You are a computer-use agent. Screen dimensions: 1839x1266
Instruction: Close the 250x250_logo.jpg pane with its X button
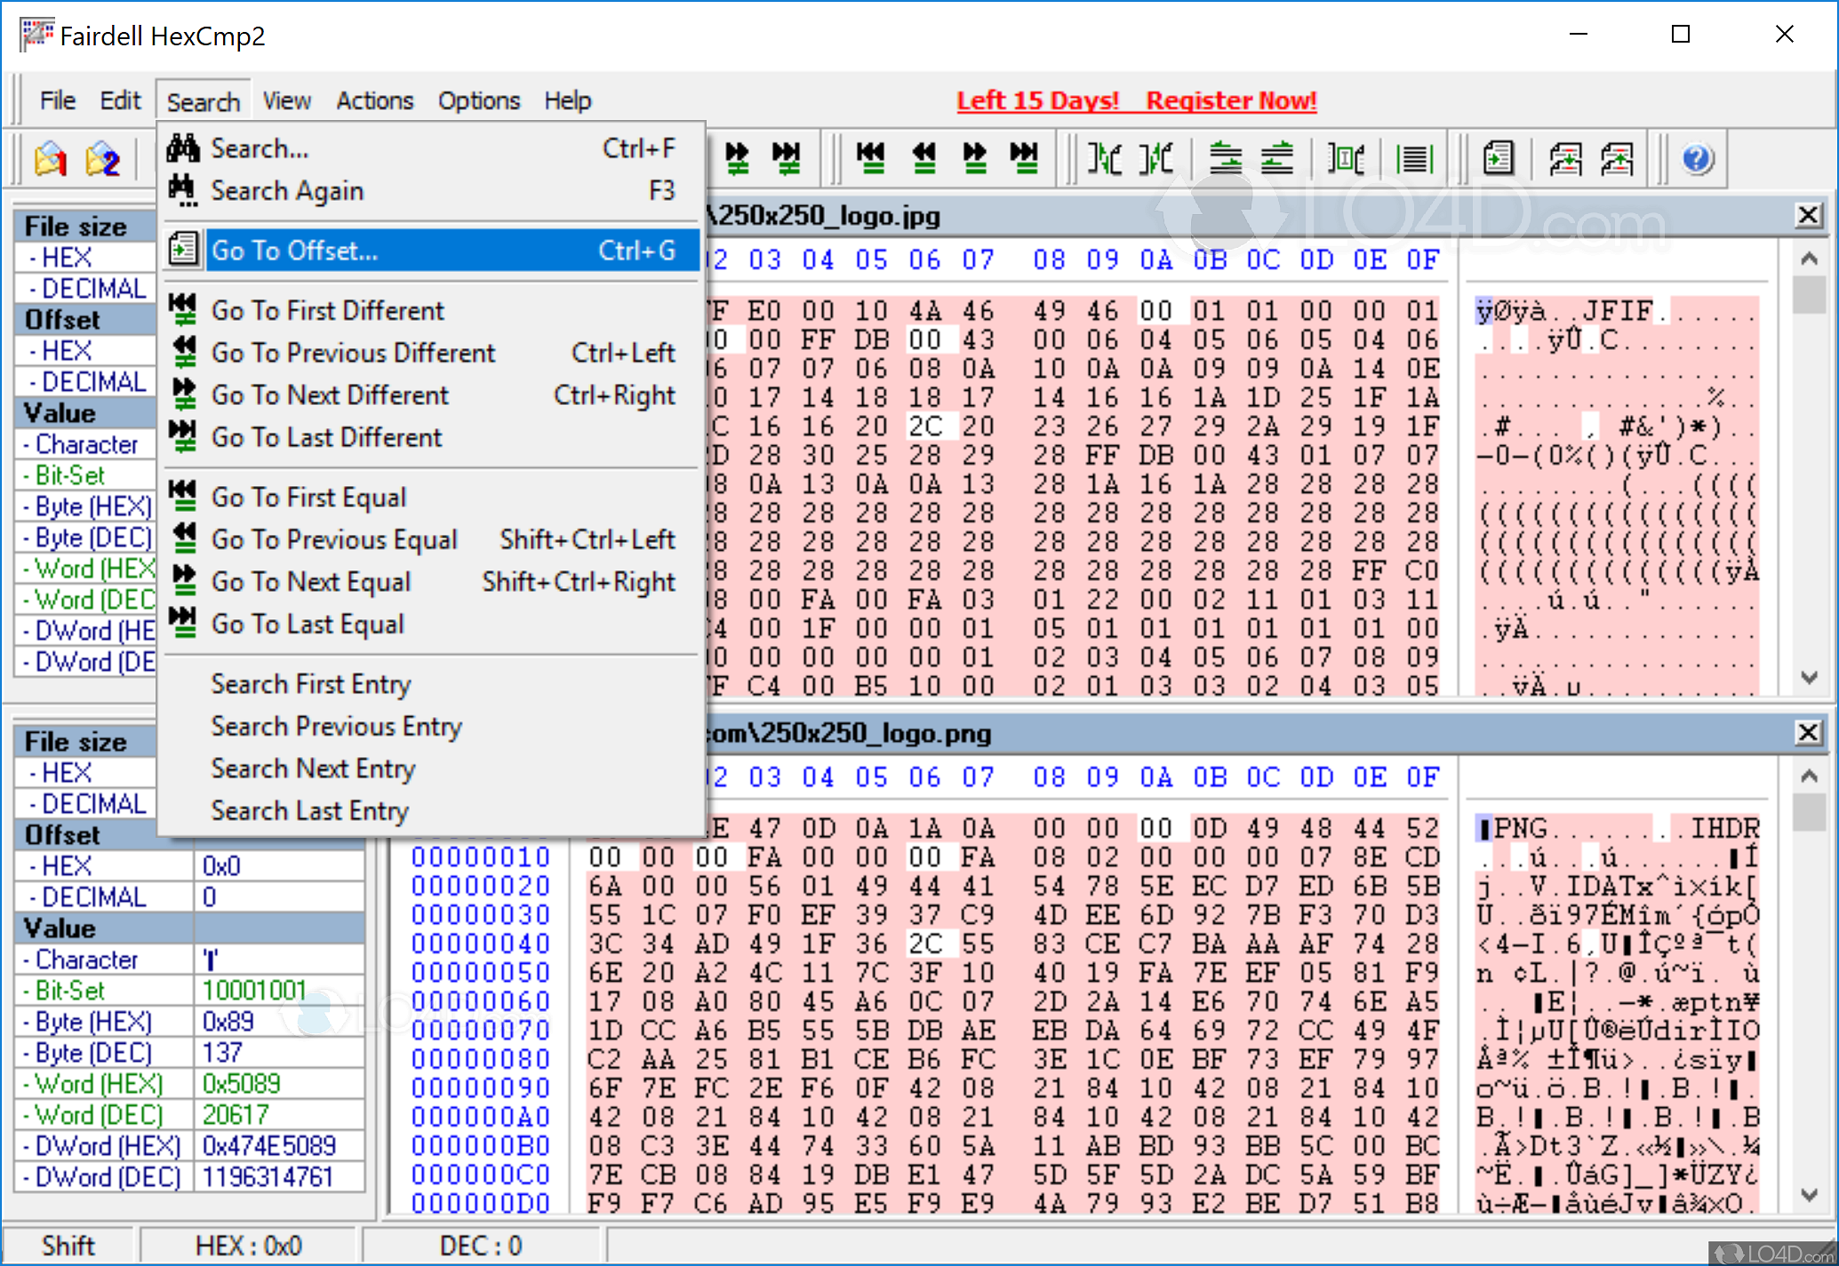[1809, 214]
